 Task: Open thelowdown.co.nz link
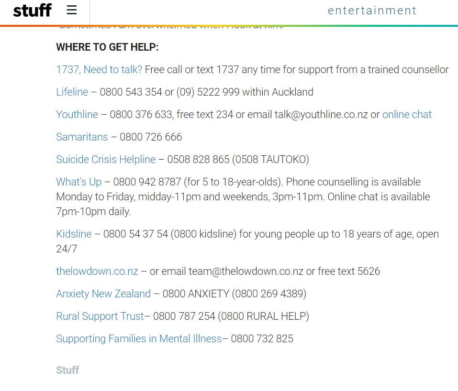(97, 271)
